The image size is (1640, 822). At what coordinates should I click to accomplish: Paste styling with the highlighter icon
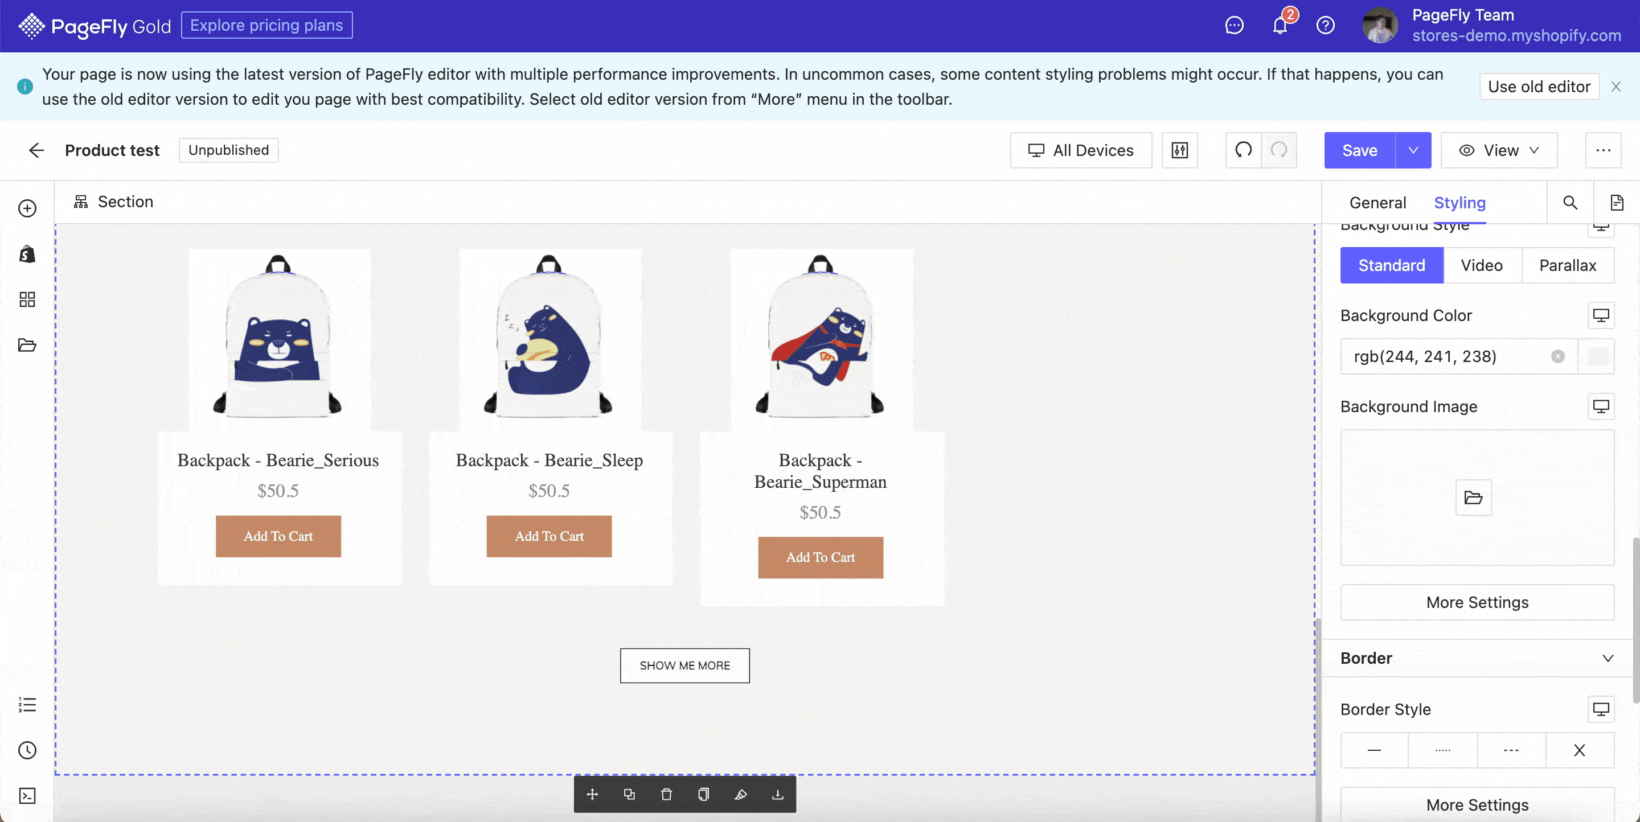coord(740,794)
